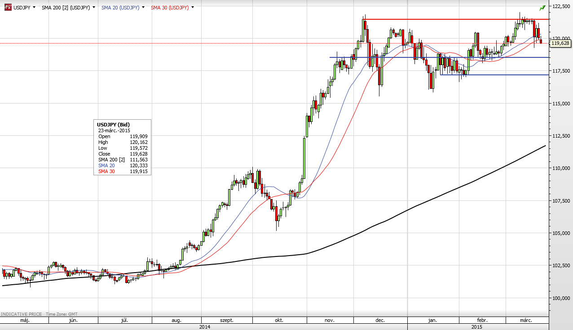The width and height of the screenshot is (573, 330).
Task: Click the márc. month label
Action: (x=526, y=321)
